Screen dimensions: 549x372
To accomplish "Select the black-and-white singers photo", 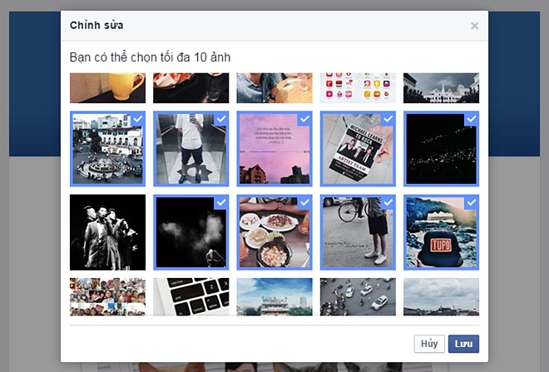I will pyautogui.click(x=107, y=232).
